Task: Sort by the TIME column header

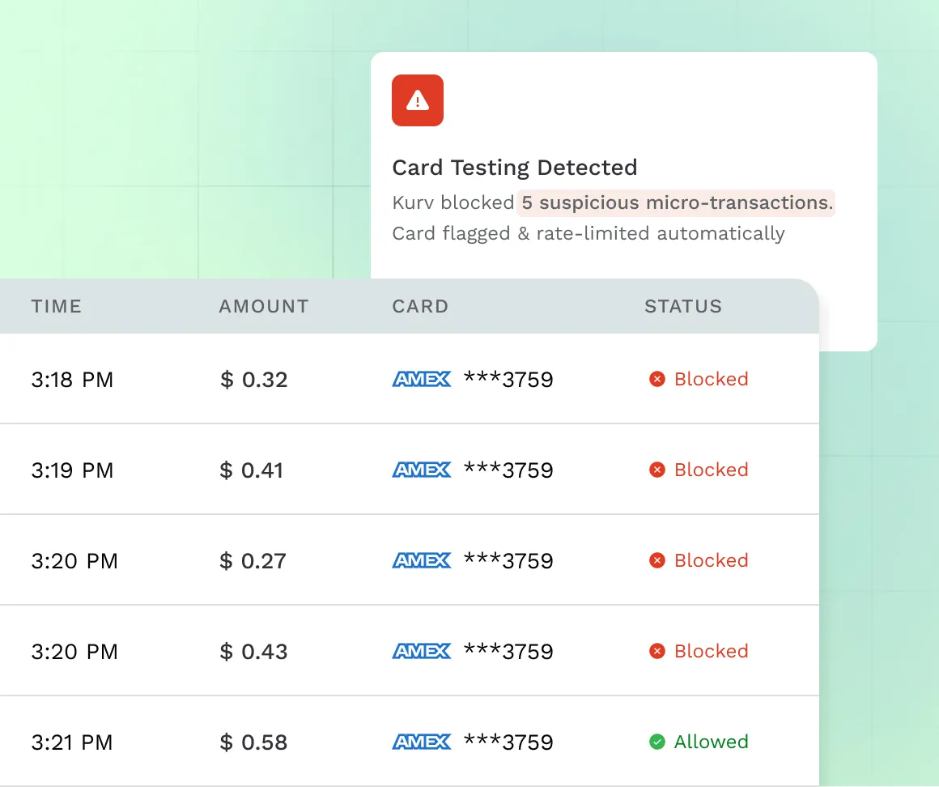Action: [x=57, y=307]
